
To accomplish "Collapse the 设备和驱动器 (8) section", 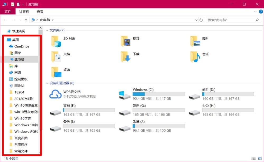I will pyautogui.click(x=47, y=83).
